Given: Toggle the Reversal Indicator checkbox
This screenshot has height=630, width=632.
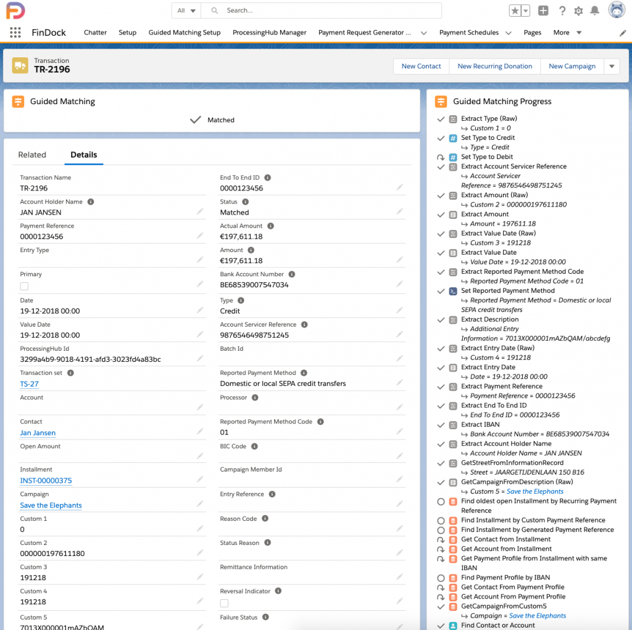Looking at the screenshot, I should click(225, 603).
